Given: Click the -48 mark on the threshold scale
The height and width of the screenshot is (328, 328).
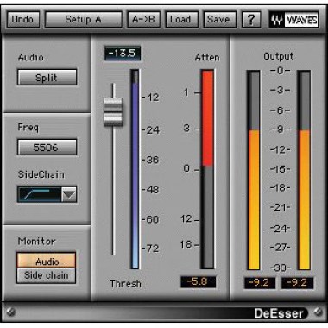Looking at the screenshot, I should click(150, 190).
